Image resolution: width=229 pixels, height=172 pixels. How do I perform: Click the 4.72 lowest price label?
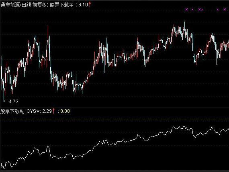(x=14, y=102)
